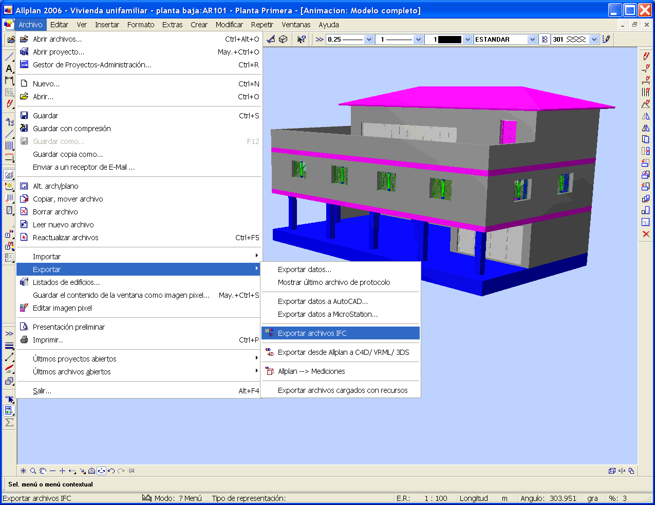The image size is (655, 505).
Task: Click the 3D cube view icon in toolbar
Action: pyautogui.click(x=283, y=39)
